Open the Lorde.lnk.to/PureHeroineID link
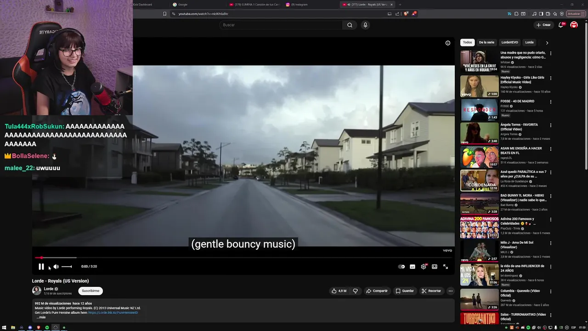This screenshot has height=331, width=588. 113,313
